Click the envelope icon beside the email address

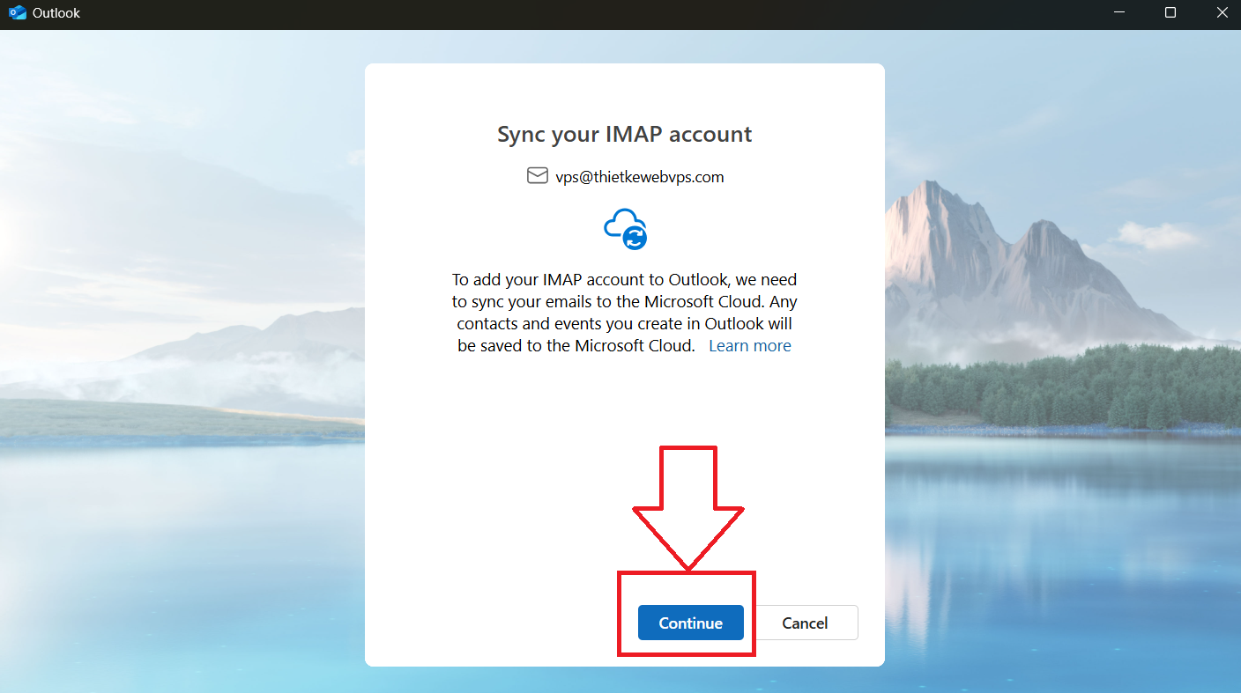coord(537,176)
